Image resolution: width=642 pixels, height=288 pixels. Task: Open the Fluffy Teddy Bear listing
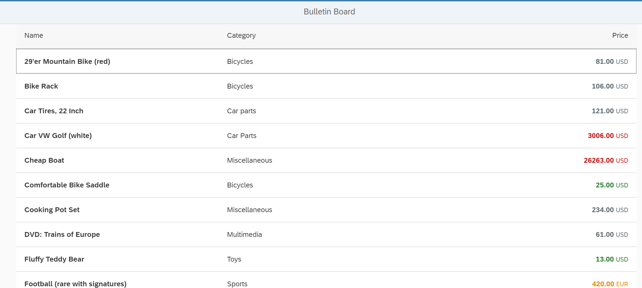54,259
